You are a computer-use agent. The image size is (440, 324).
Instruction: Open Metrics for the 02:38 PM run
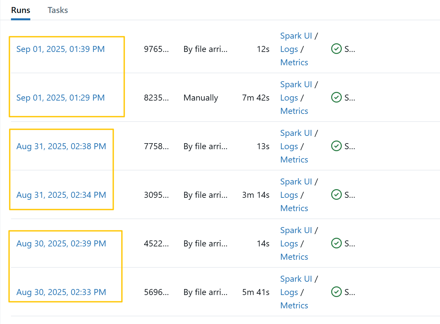pos(294,160)
